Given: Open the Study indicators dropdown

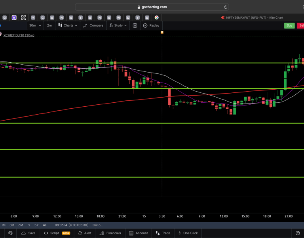Looking at the screenshot, I should (x=118, y=25).
